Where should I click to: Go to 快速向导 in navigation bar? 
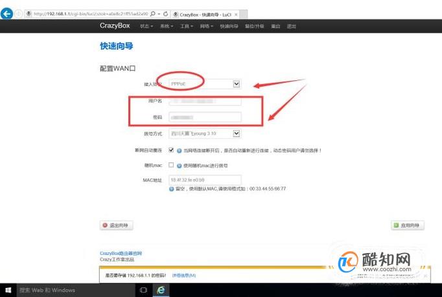pos(229,26)
